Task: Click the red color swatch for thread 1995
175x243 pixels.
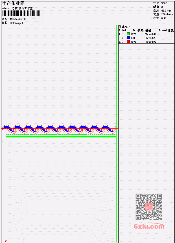Action: coord(128,41)
